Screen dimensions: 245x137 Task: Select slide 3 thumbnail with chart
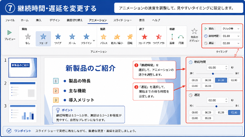coord(23,113)
